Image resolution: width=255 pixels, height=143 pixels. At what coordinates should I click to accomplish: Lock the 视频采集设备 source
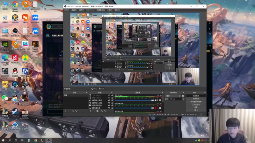(x=112, y=105)
